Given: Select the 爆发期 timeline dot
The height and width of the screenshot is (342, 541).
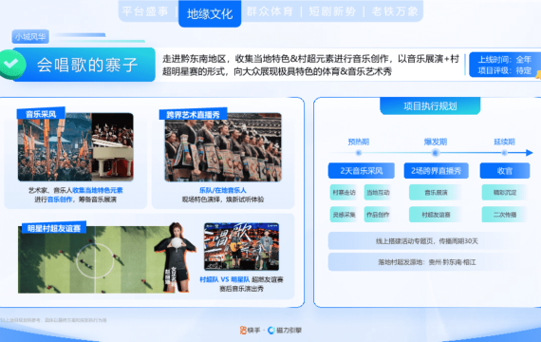Looking at the screenshot, I should (x=436, y=153).
